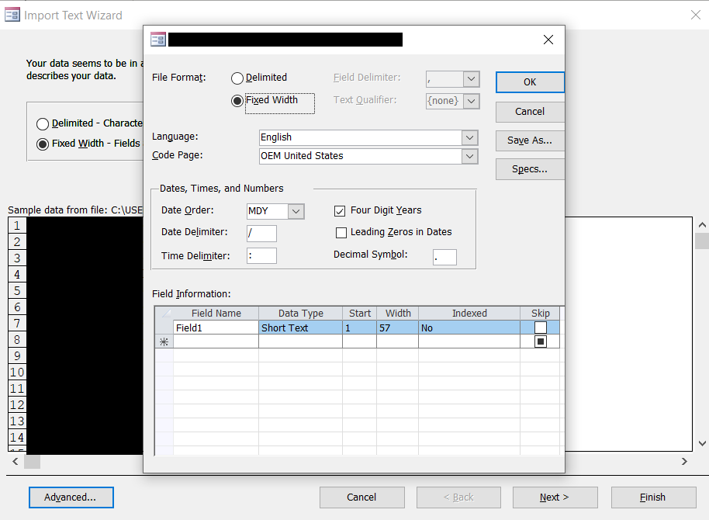Click the Width column header

click(397, 314)
